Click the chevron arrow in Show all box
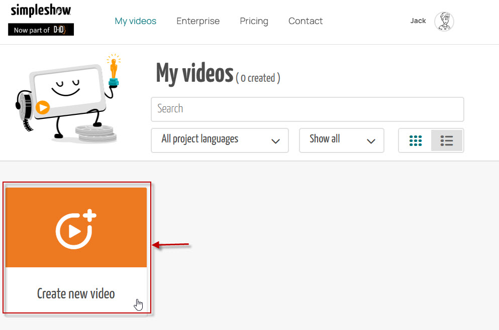This screenshot has width=499, height=330. (x=371, y=141)
